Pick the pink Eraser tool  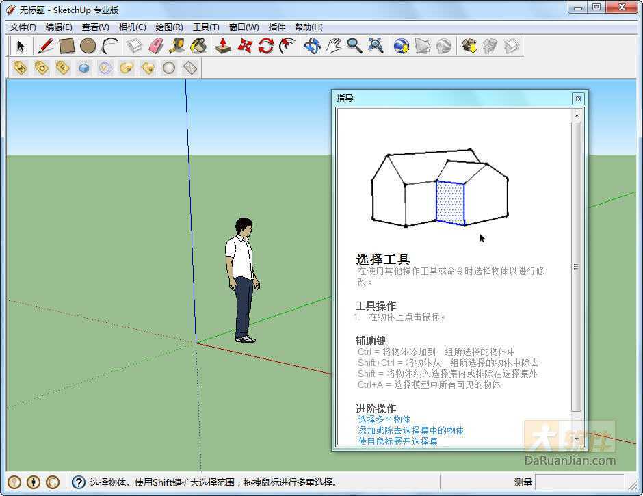click(x=156, y=46)
